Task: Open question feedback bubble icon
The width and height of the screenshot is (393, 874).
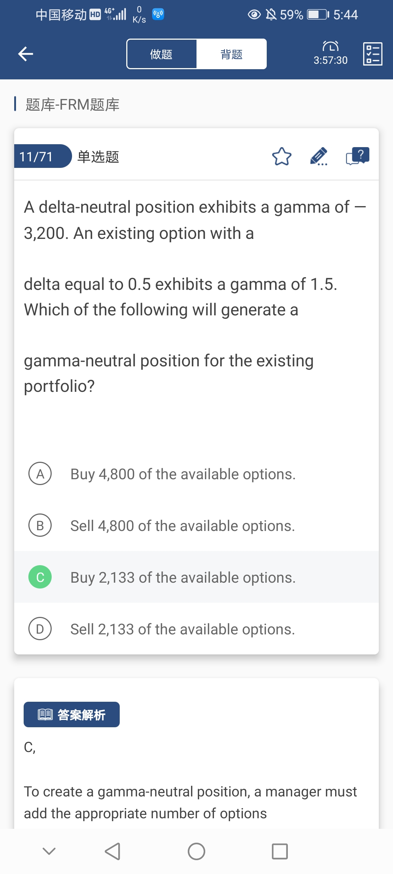Action: (357, 157)
